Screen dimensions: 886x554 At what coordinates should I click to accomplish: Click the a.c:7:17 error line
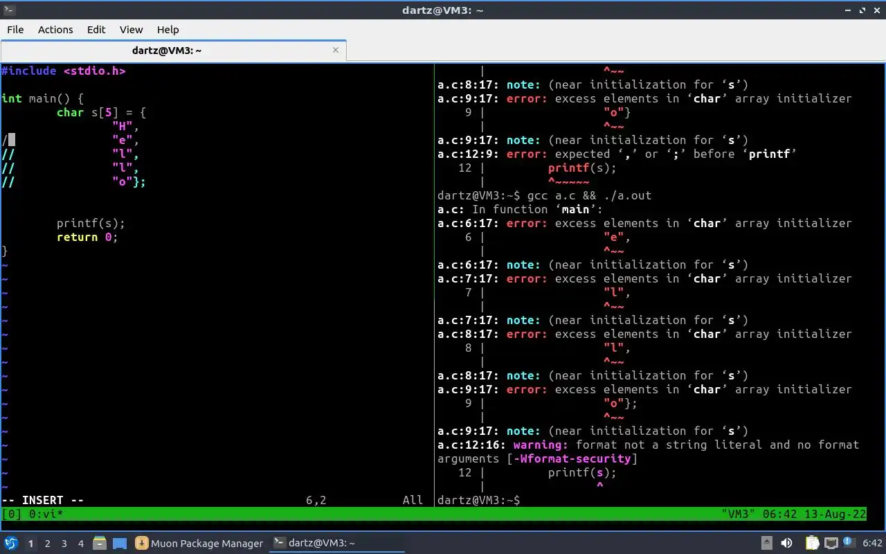point(645,278)
